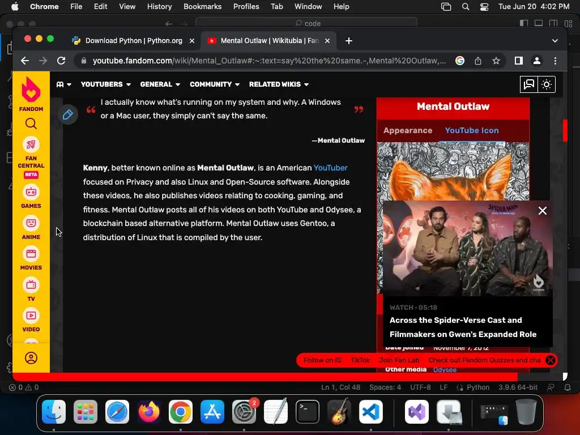Screen dimensions: 580x435
Task: Open Check out Fandom Quizzes link
Action: 484,360
